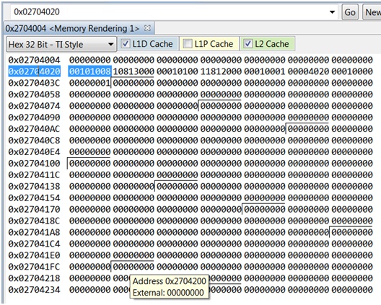Select memory value 00010001
Viewport: 381px width, 305px height.
[x=265, y=71]
